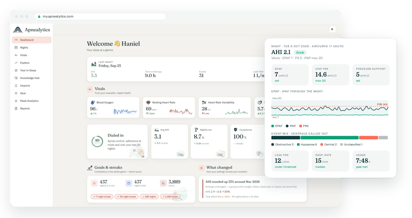Click the Mar 6, 2026 date link

225,197
